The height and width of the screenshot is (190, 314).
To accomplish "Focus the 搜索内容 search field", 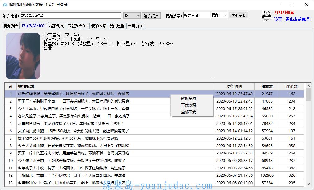I will [x=197, y=15].
